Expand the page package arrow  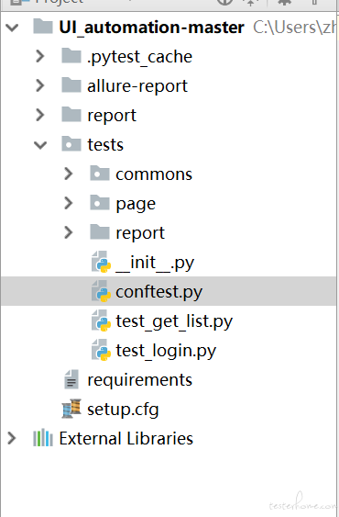tap(69, 203)
